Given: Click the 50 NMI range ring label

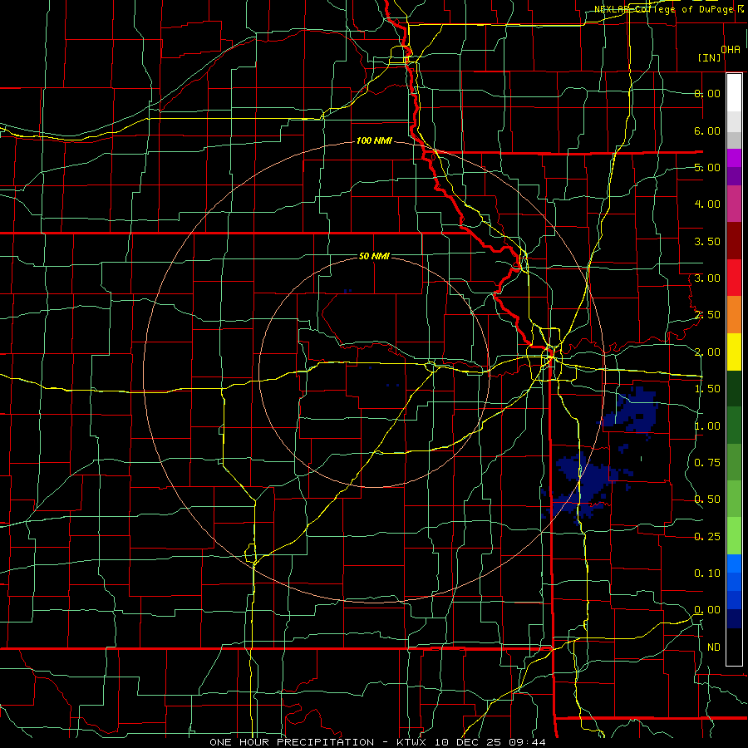Looking at the screenshot, I should coord(374,256).
